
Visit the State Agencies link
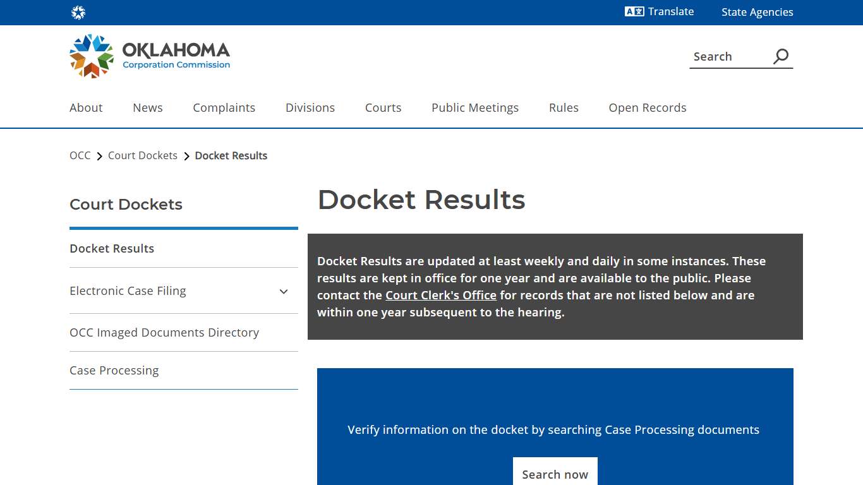pyautogui.click(x=757, y=11)
